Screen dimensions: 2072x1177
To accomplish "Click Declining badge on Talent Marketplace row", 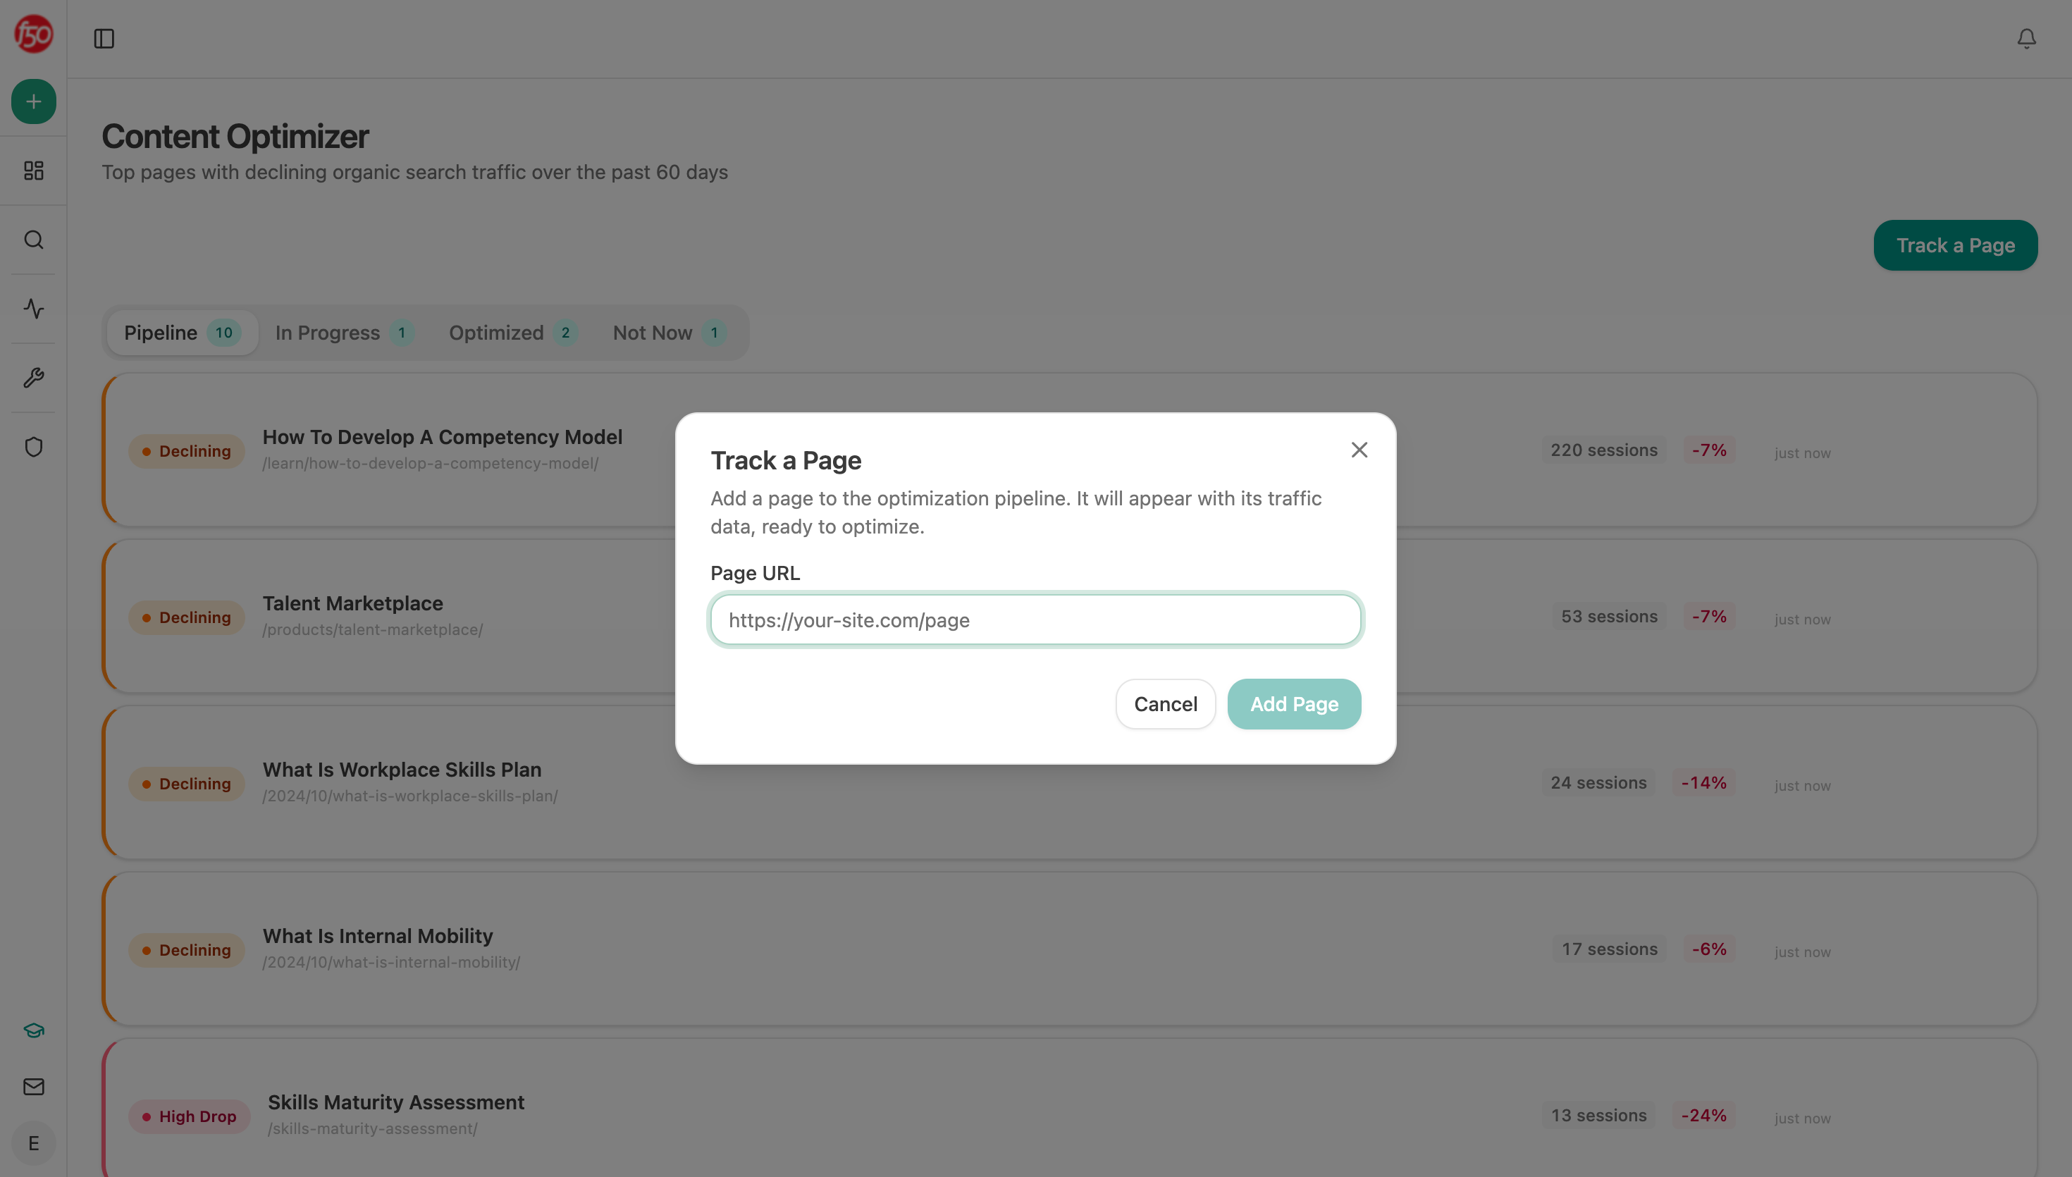I will tap(187, 617).
